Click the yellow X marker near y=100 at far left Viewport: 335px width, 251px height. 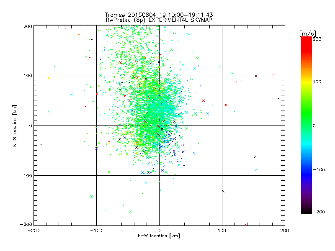[49, 78]
